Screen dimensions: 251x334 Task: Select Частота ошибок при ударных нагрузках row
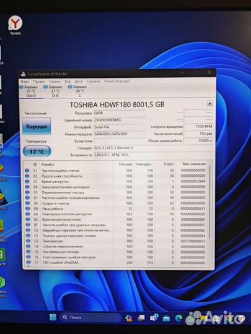(x=117, y=225)
